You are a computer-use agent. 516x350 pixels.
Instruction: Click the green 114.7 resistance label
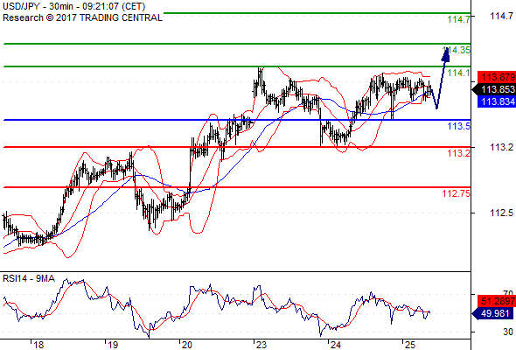[x=459, y=19]
